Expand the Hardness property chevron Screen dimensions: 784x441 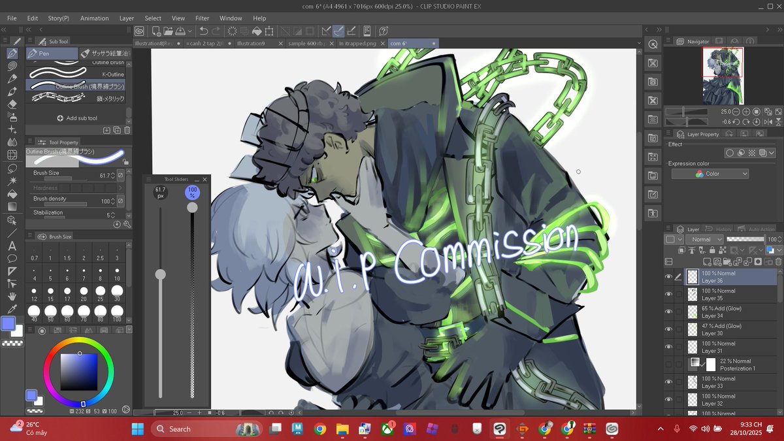pos(120,188)
